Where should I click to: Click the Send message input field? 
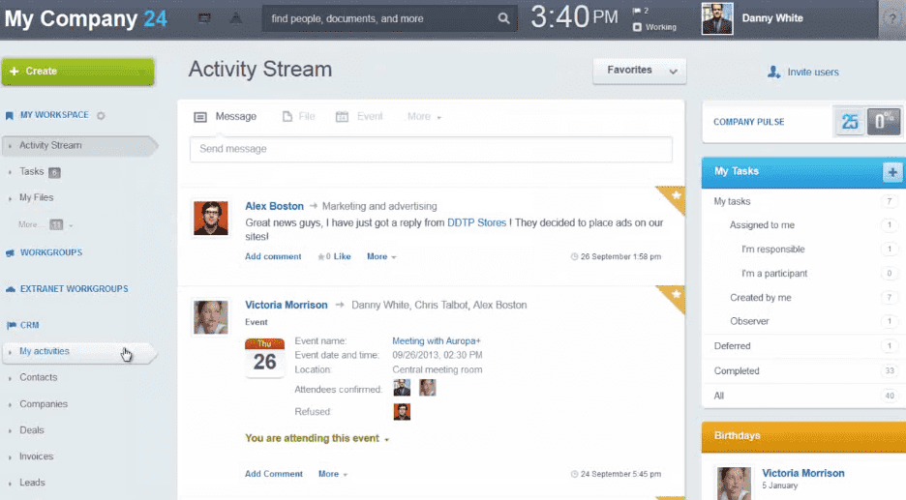(431, 150)
